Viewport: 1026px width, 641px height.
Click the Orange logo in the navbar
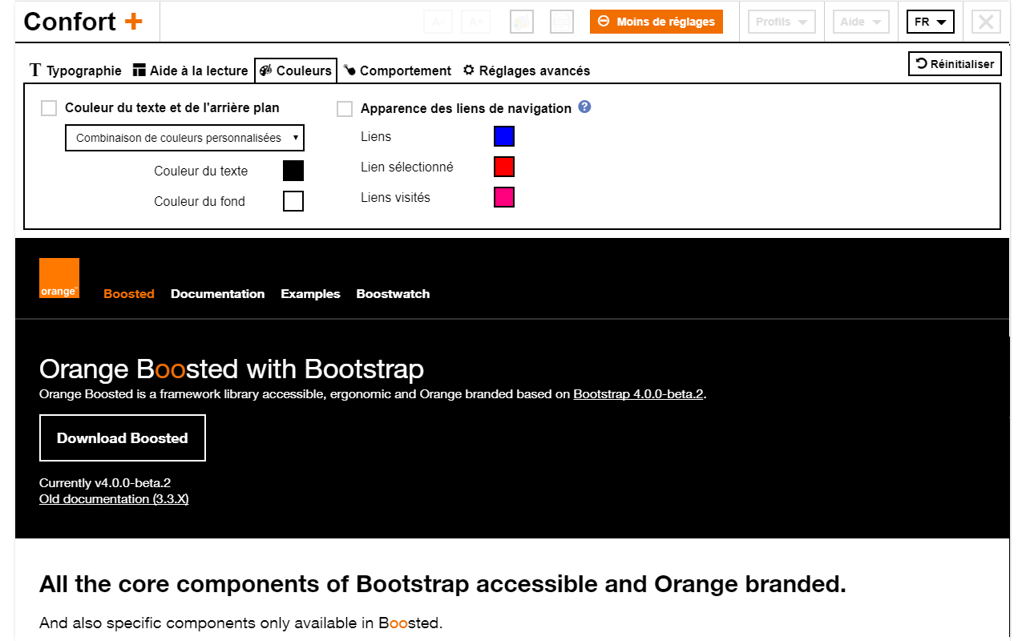click(59, 278)
